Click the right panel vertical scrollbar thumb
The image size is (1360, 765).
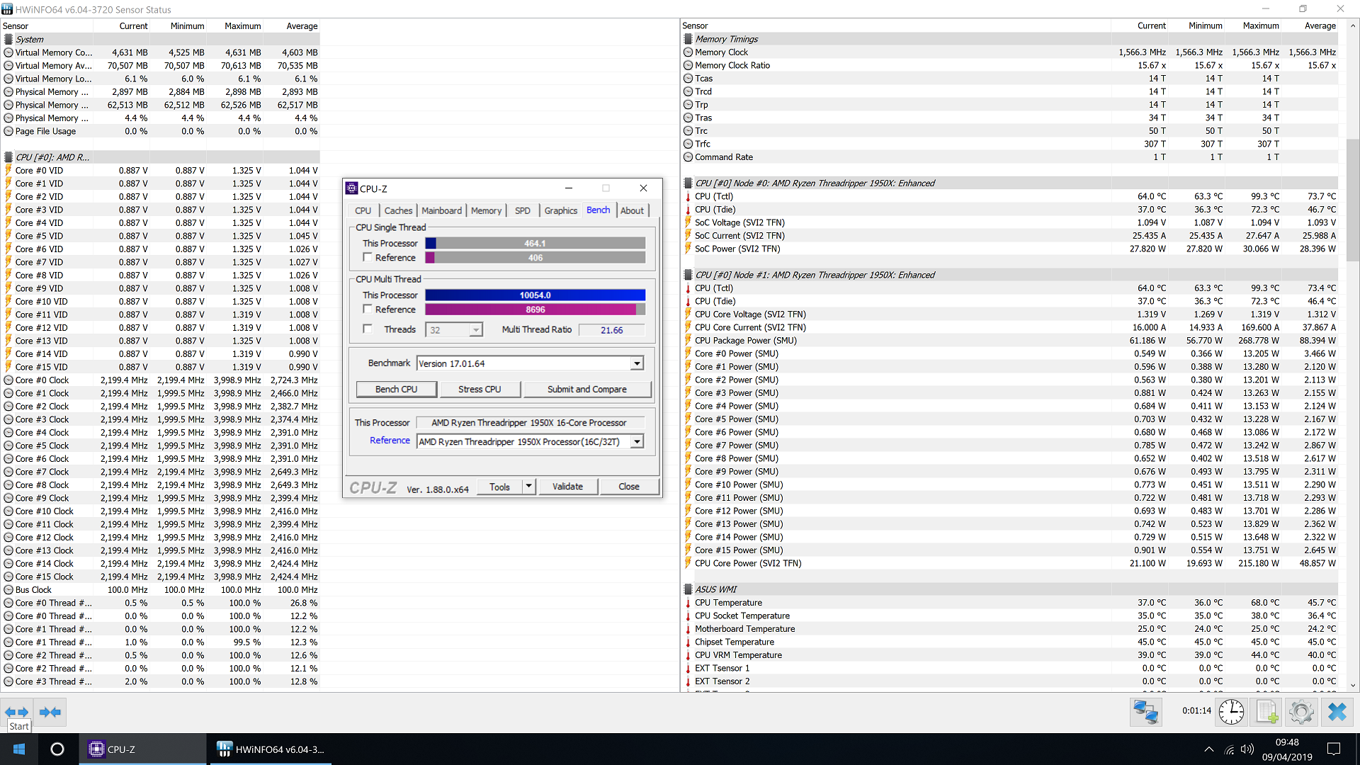(x=1352, y=200)
